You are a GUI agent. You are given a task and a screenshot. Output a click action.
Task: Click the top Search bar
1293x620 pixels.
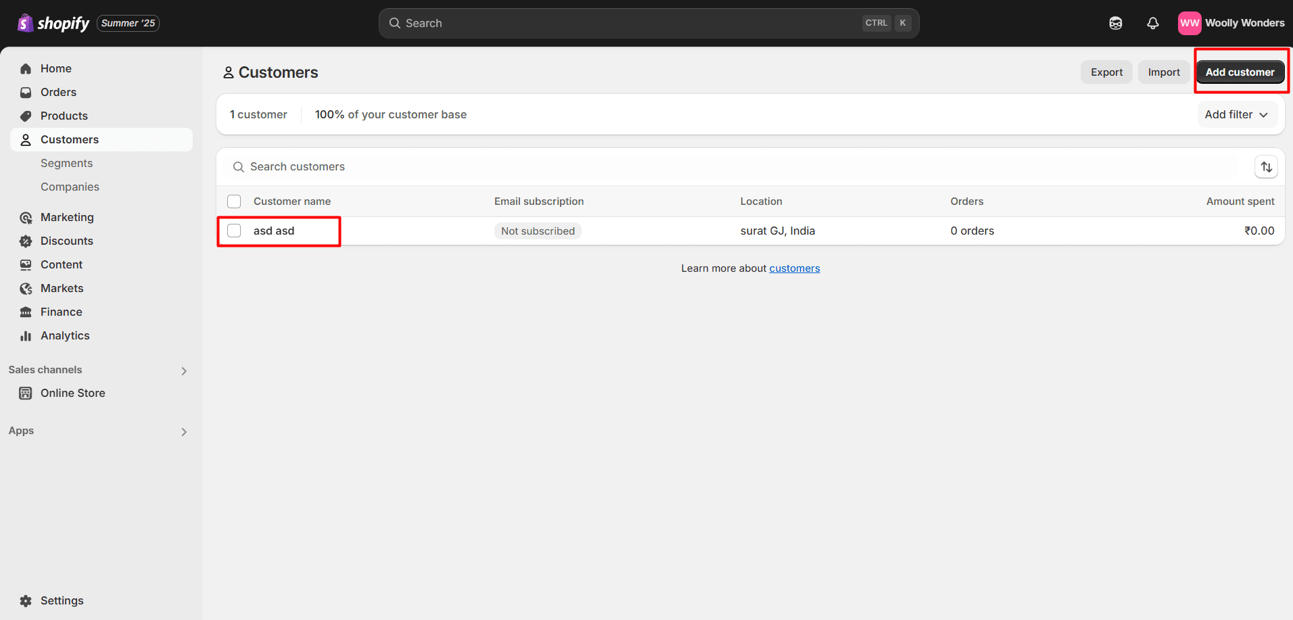pyautogui.click(x=649, y=23)
